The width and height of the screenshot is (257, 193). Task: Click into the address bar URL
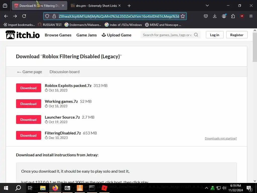click(119, 16)
